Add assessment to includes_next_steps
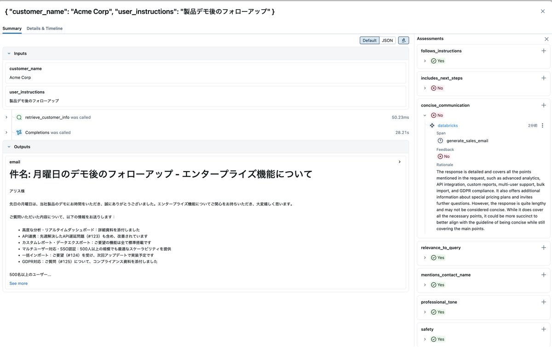552x347 pixels. click(x=544, y=78)
